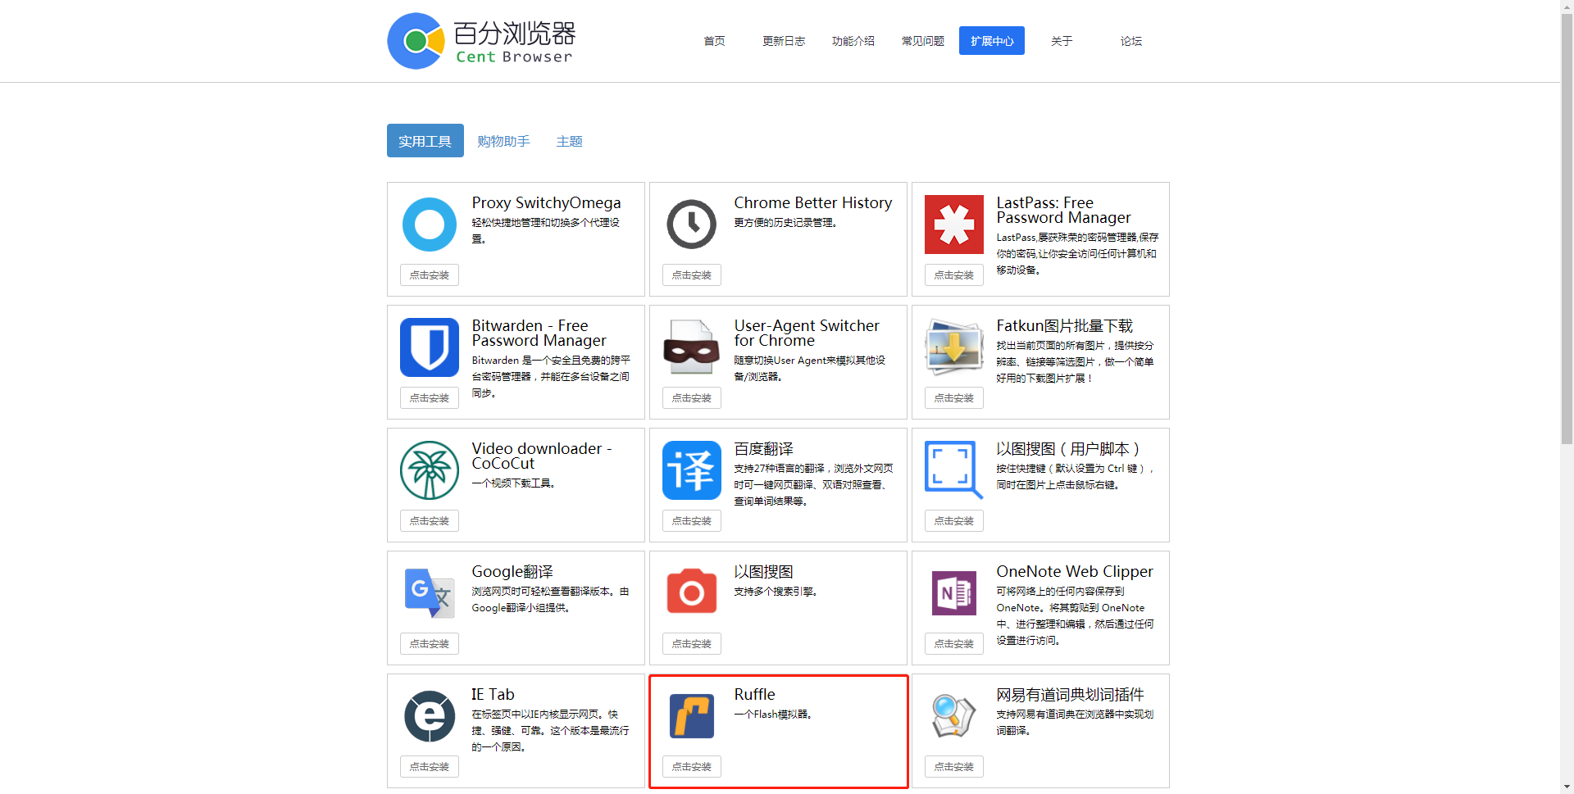Click the Ruffle title text

(x=754, y=695)
